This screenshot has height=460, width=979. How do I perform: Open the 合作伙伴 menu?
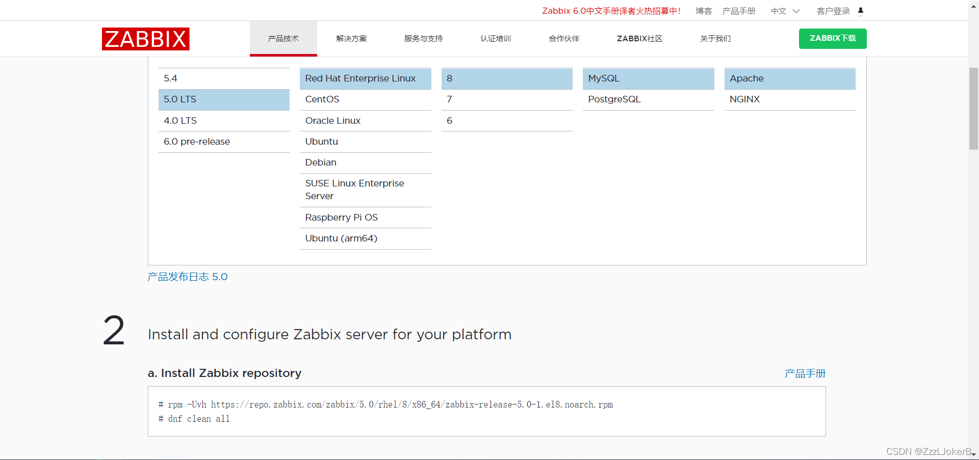click(x=564, y=39)
